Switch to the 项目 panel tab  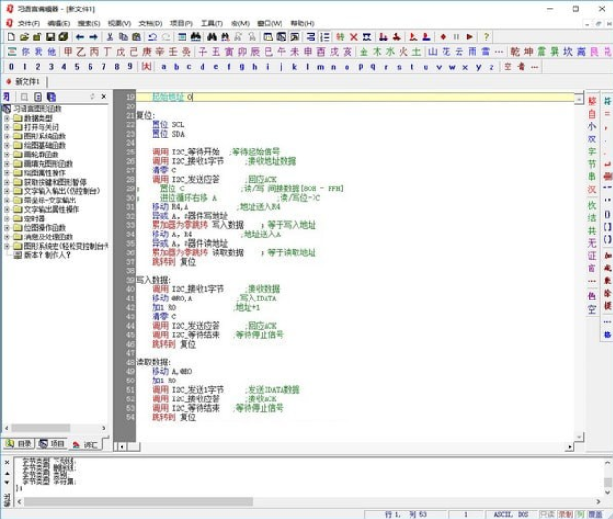tap(52, 444)
